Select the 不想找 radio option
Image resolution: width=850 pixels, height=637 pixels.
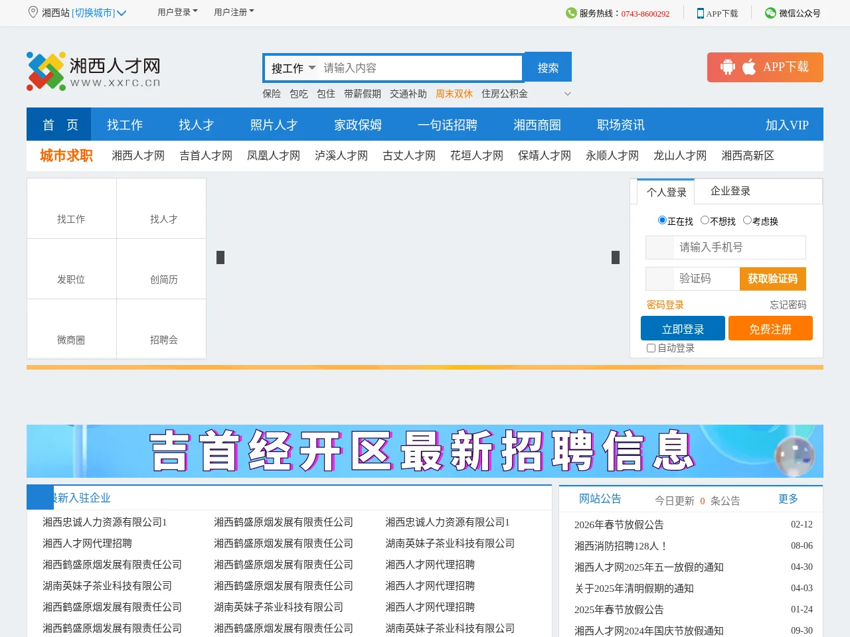tap(705, 220)
